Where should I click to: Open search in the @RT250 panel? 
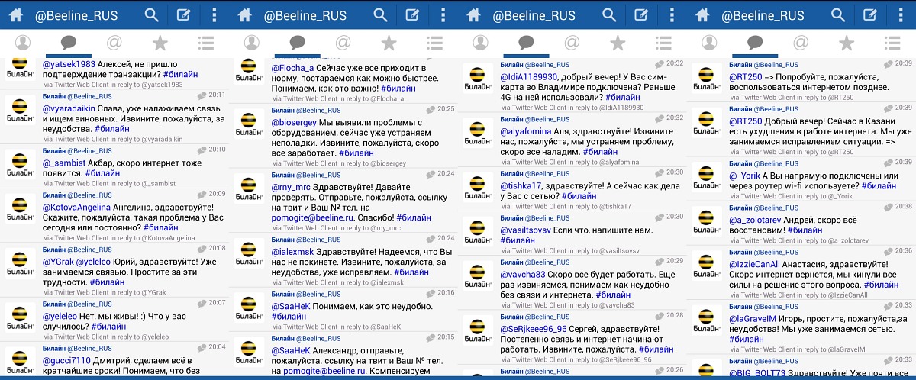click(838, 15)
